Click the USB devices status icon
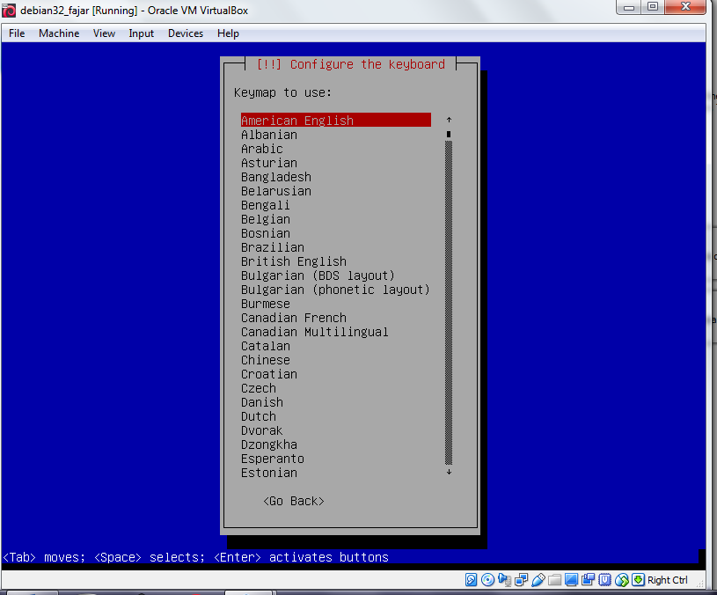This screenshot has height=595, width=717. tap(538, 580)
